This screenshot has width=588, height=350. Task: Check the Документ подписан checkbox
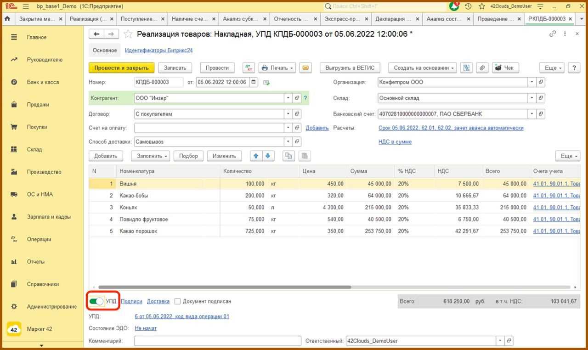pyautogui.click(x=178, y=301)
